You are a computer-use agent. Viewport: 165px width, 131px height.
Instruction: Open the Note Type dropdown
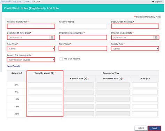31,49
